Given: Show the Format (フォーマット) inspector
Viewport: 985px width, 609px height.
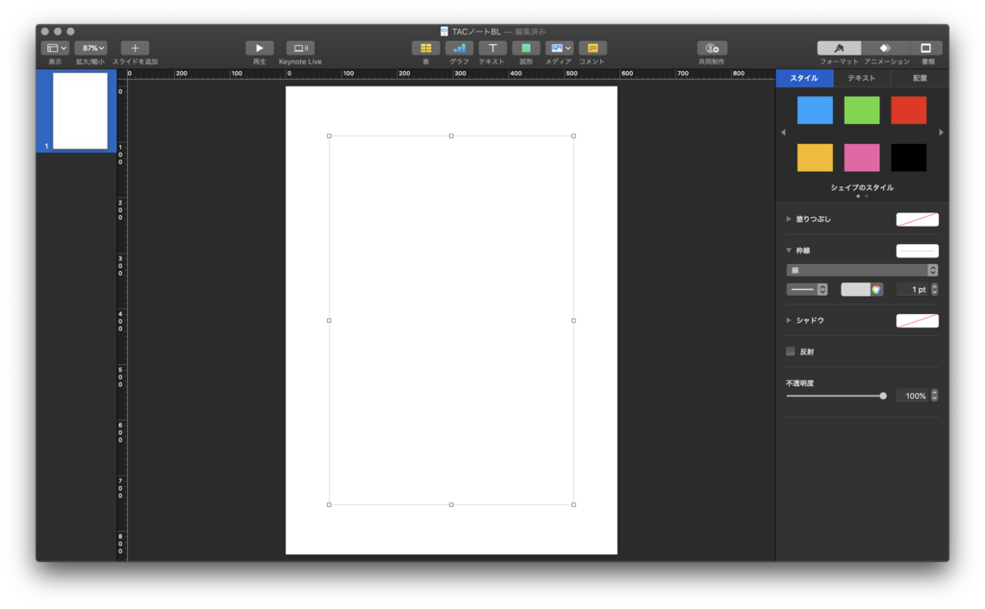Looking at the screenshot, I should tap(839, 48).
